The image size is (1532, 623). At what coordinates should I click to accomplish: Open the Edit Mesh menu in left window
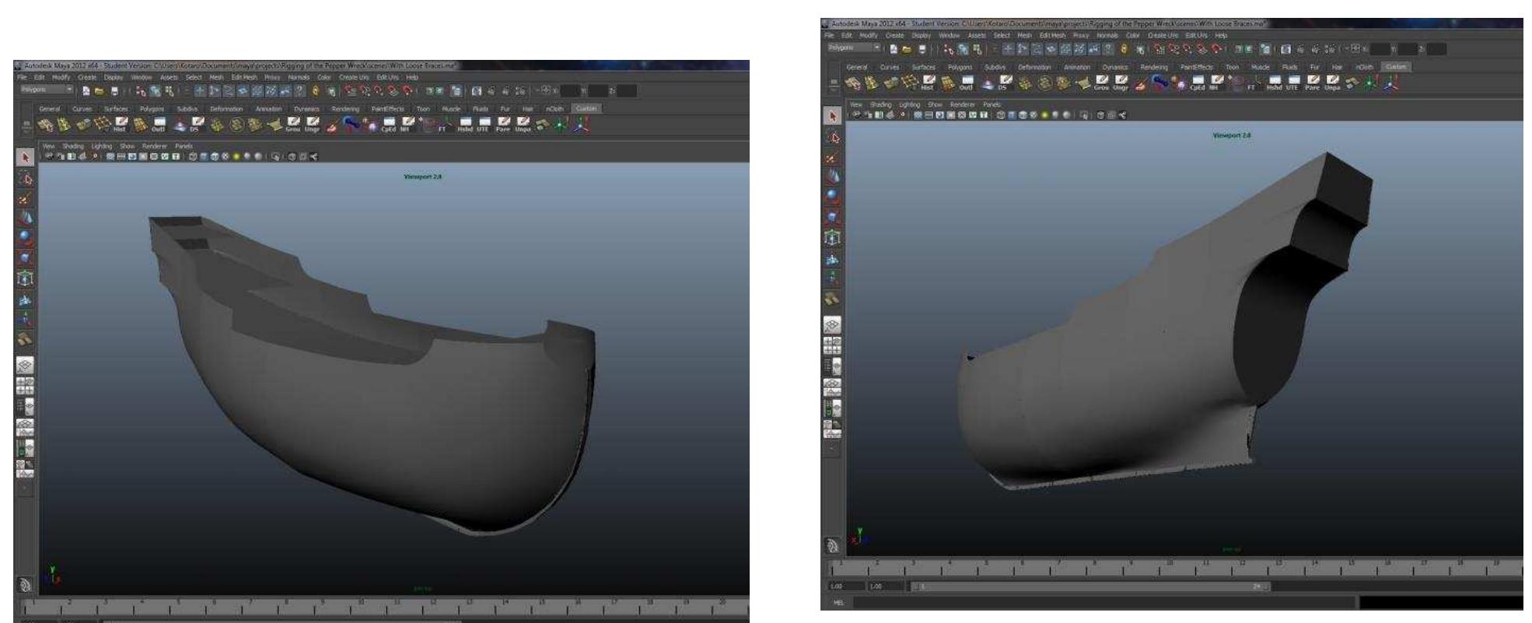coord(243,78)
